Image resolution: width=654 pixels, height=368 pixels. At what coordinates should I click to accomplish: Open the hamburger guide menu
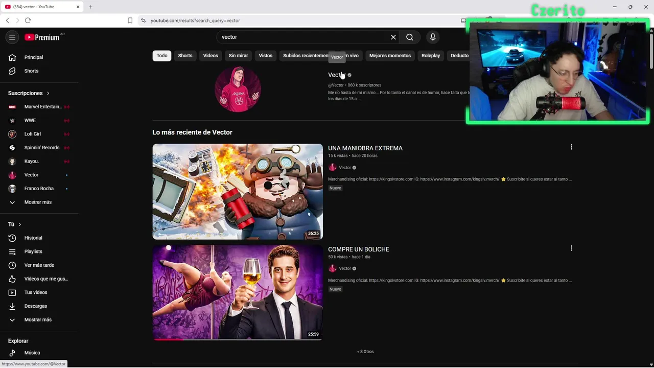tap(12, 37)
